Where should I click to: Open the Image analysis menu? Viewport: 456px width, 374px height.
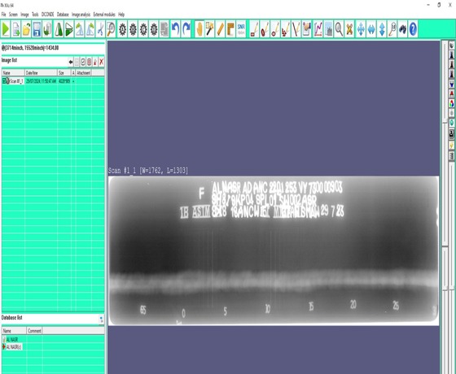click(81, 15)
